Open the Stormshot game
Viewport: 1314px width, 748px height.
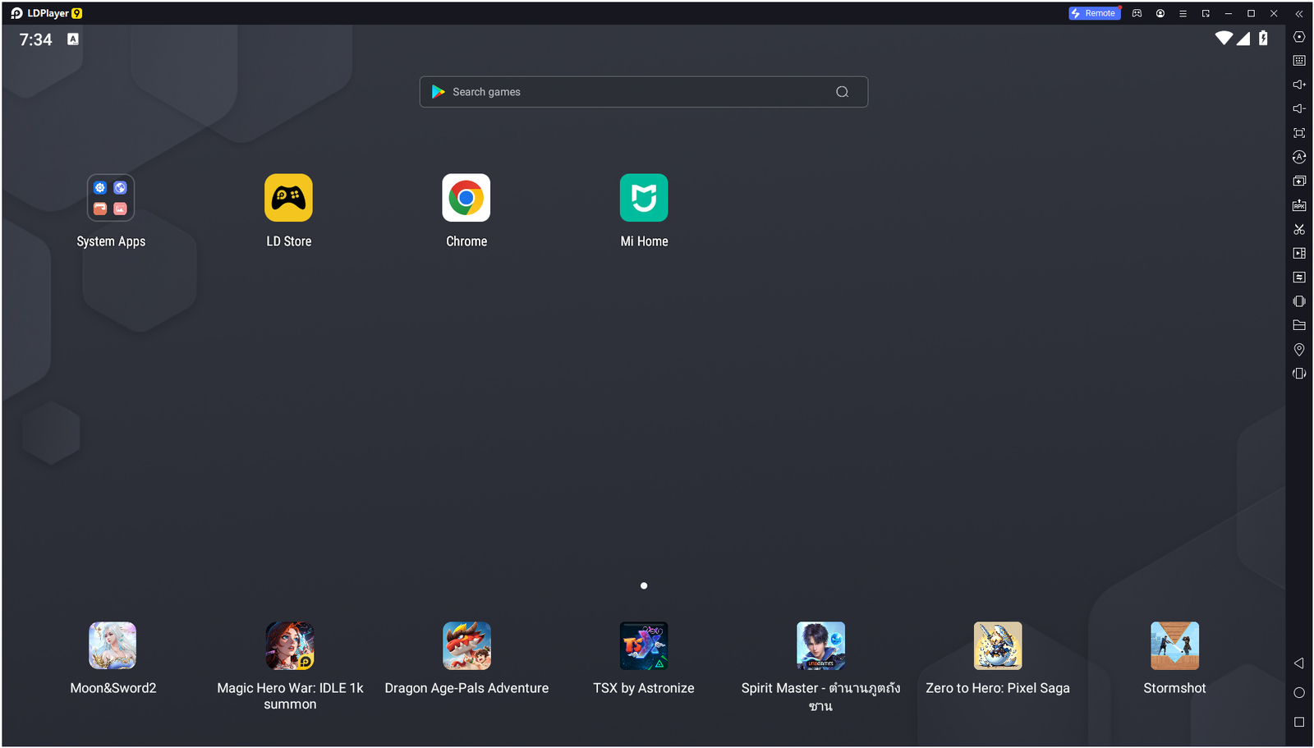[x=1174, y=645]
